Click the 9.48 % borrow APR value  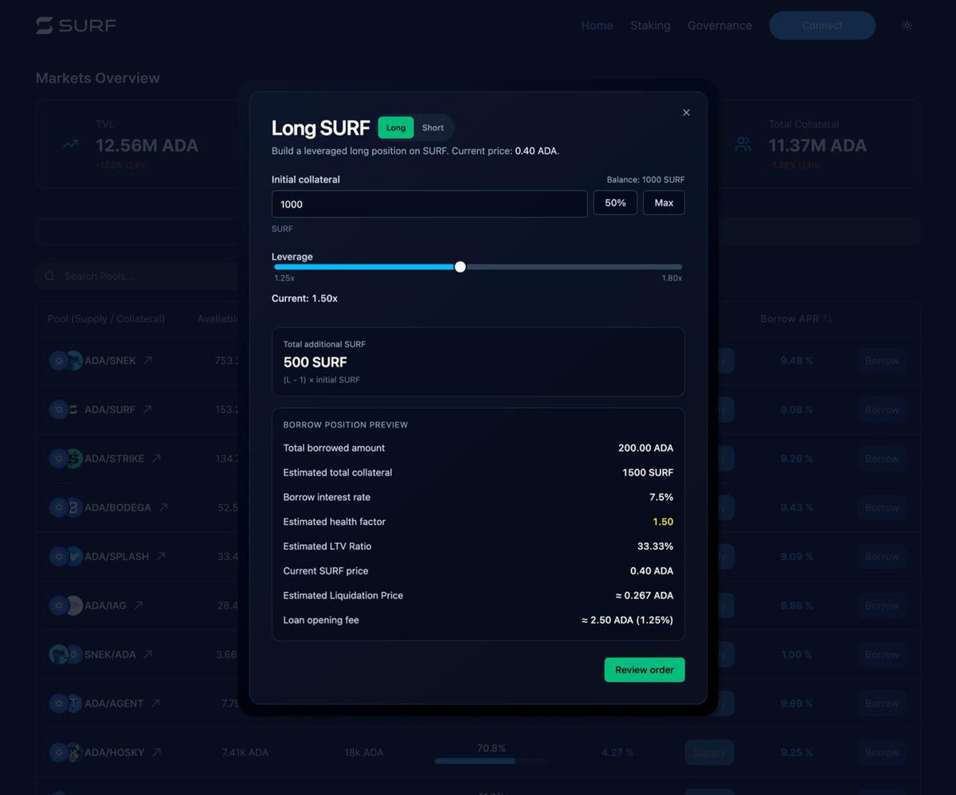(797, 361)
